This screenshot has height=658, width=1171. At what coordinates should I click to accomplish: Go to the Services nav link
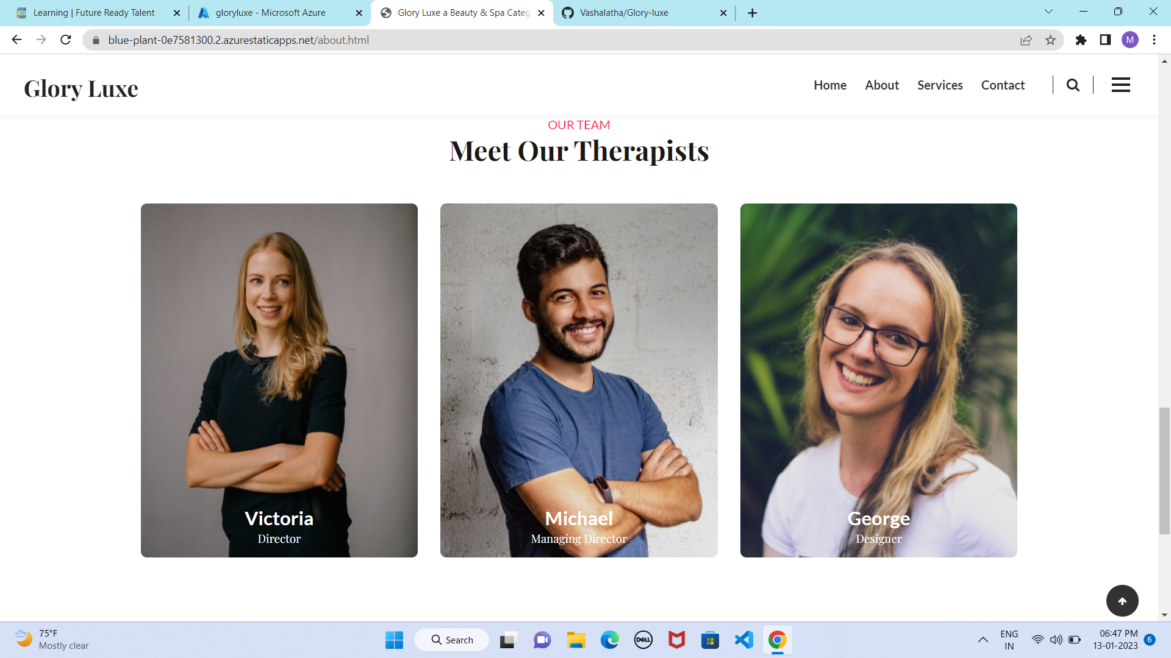[x=940, y=85]
